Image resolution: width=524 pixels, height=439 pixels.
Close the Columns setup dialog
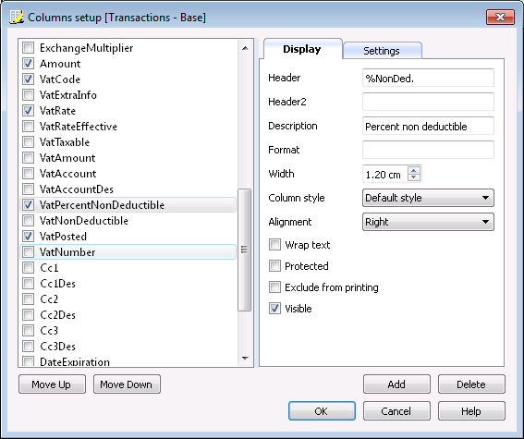click(500, 17)
